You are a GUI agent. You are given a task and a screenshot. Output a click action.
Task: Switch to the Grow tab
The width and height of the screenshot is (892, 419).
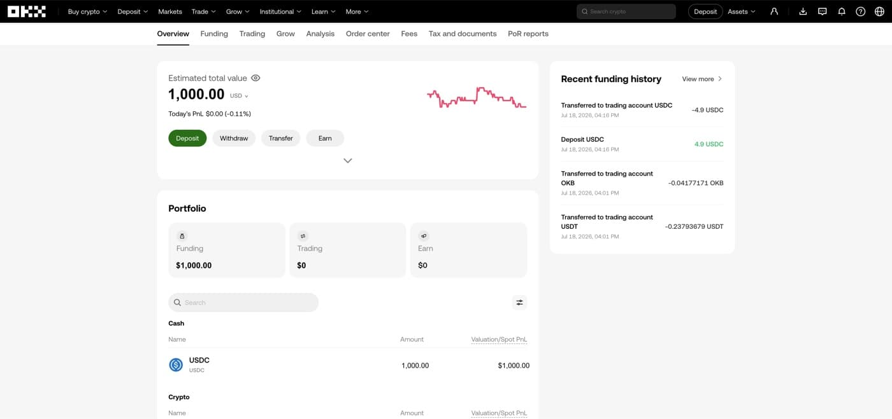click(x=285, y=34)
